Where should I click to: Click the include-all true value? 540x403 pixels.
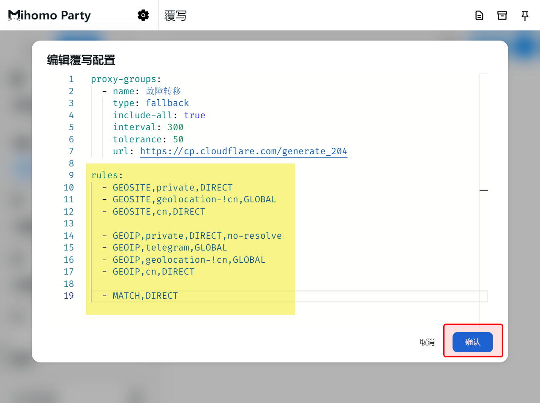tap(194, 115)
